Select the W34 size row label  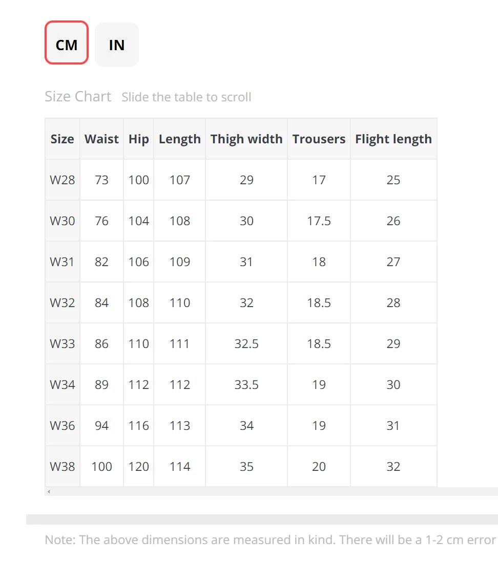pos(63,385)
